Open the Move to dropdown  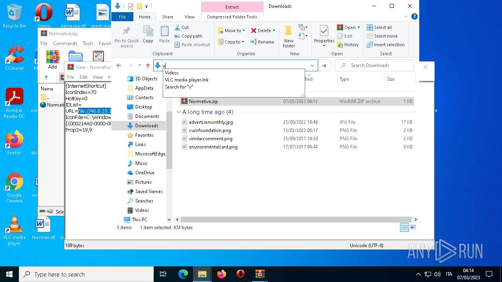(x=231, y=31)
